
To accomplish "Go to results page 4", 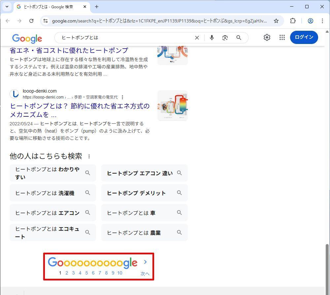I will point(80,273).
